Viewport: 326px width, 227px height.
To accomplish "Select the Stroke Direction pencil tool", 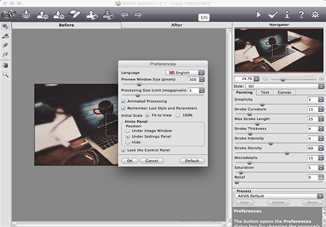I will (x=5, y=36).
